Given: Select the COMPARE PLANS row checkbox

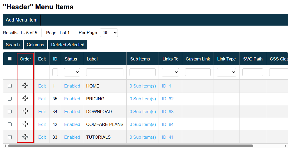Looking at the screenshot, I should pyautogui.click(x=10, y=124).
